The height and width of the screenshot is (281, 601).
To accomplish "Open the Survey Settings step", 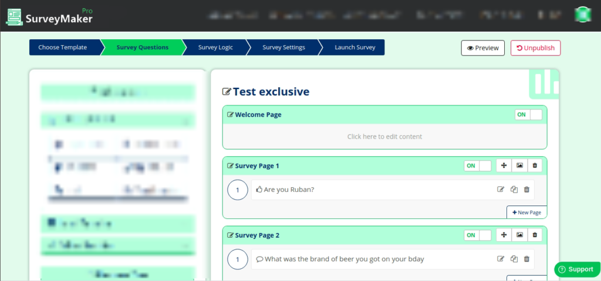I will pyautogui.click(x=283, y=47).
